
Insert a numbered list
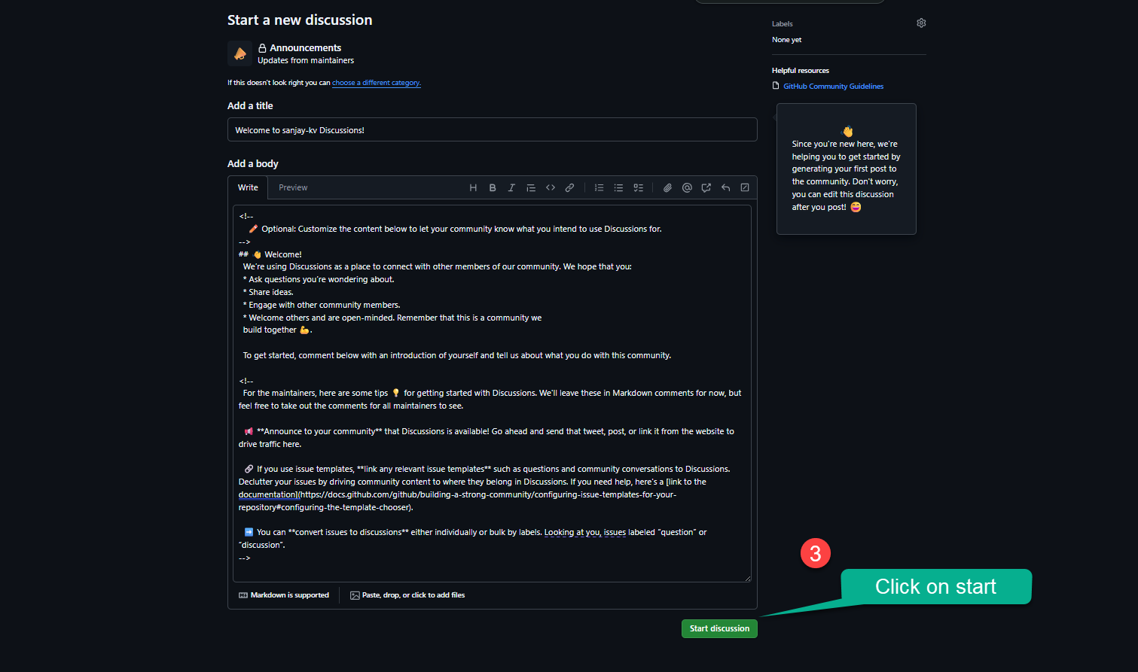click(x=599, y=188)
